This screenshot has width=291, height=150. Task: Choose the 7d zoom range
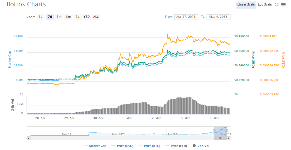(50, 17)
